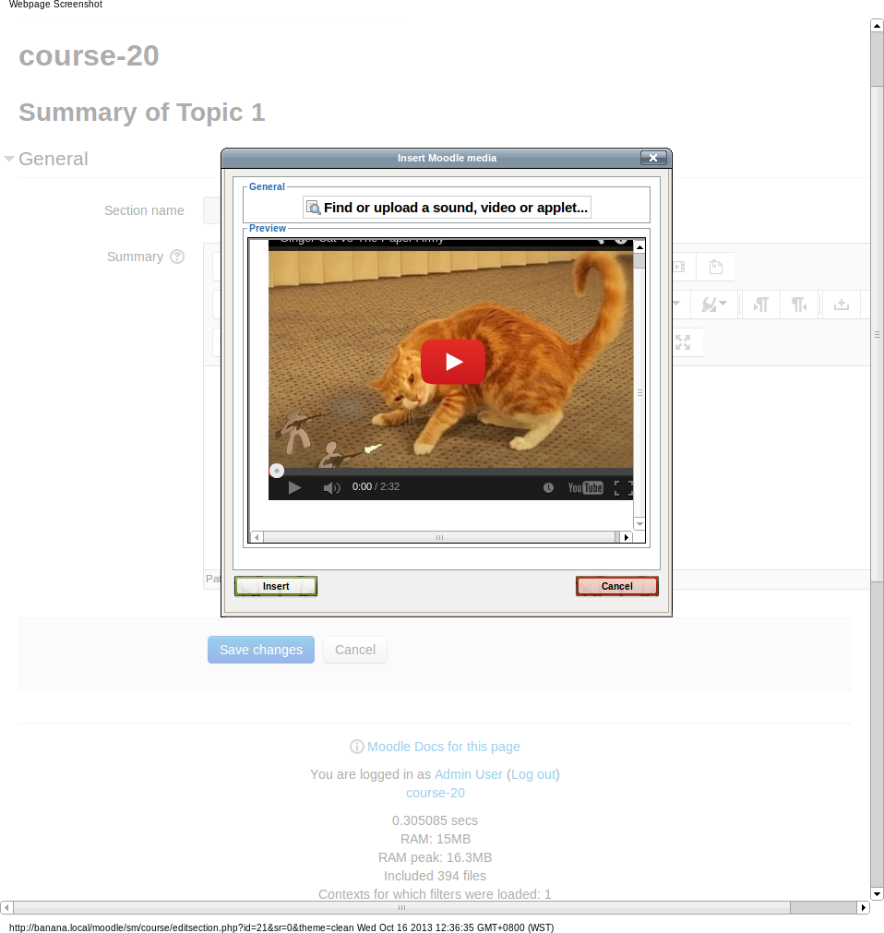Toggle the player fullscreen icon

622,488
